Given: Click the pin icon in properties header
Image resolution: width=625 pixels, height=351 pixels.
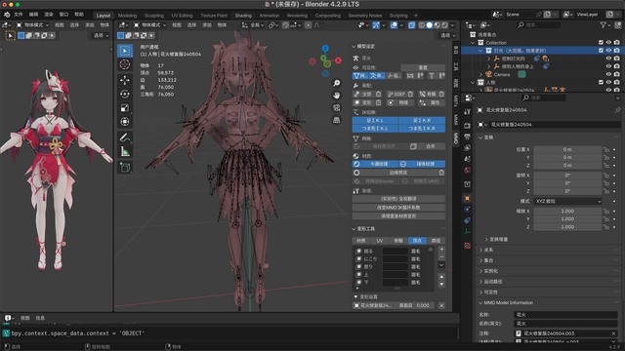Looking at the screenshot, I should [617, 110].
